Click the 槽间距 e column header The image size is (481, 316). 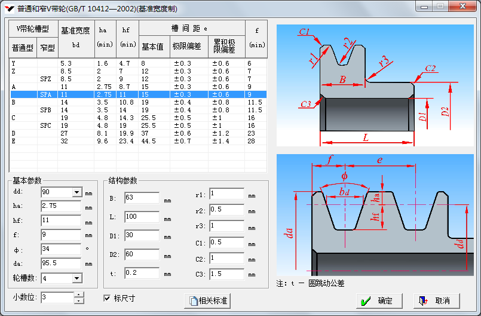coord(191,29)
